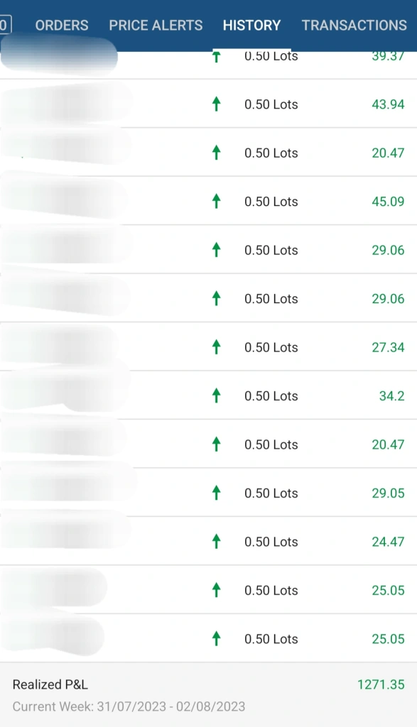417x727 pixels.
Task: Tap the green arrow beside 39.37
Action: (216, 57)
